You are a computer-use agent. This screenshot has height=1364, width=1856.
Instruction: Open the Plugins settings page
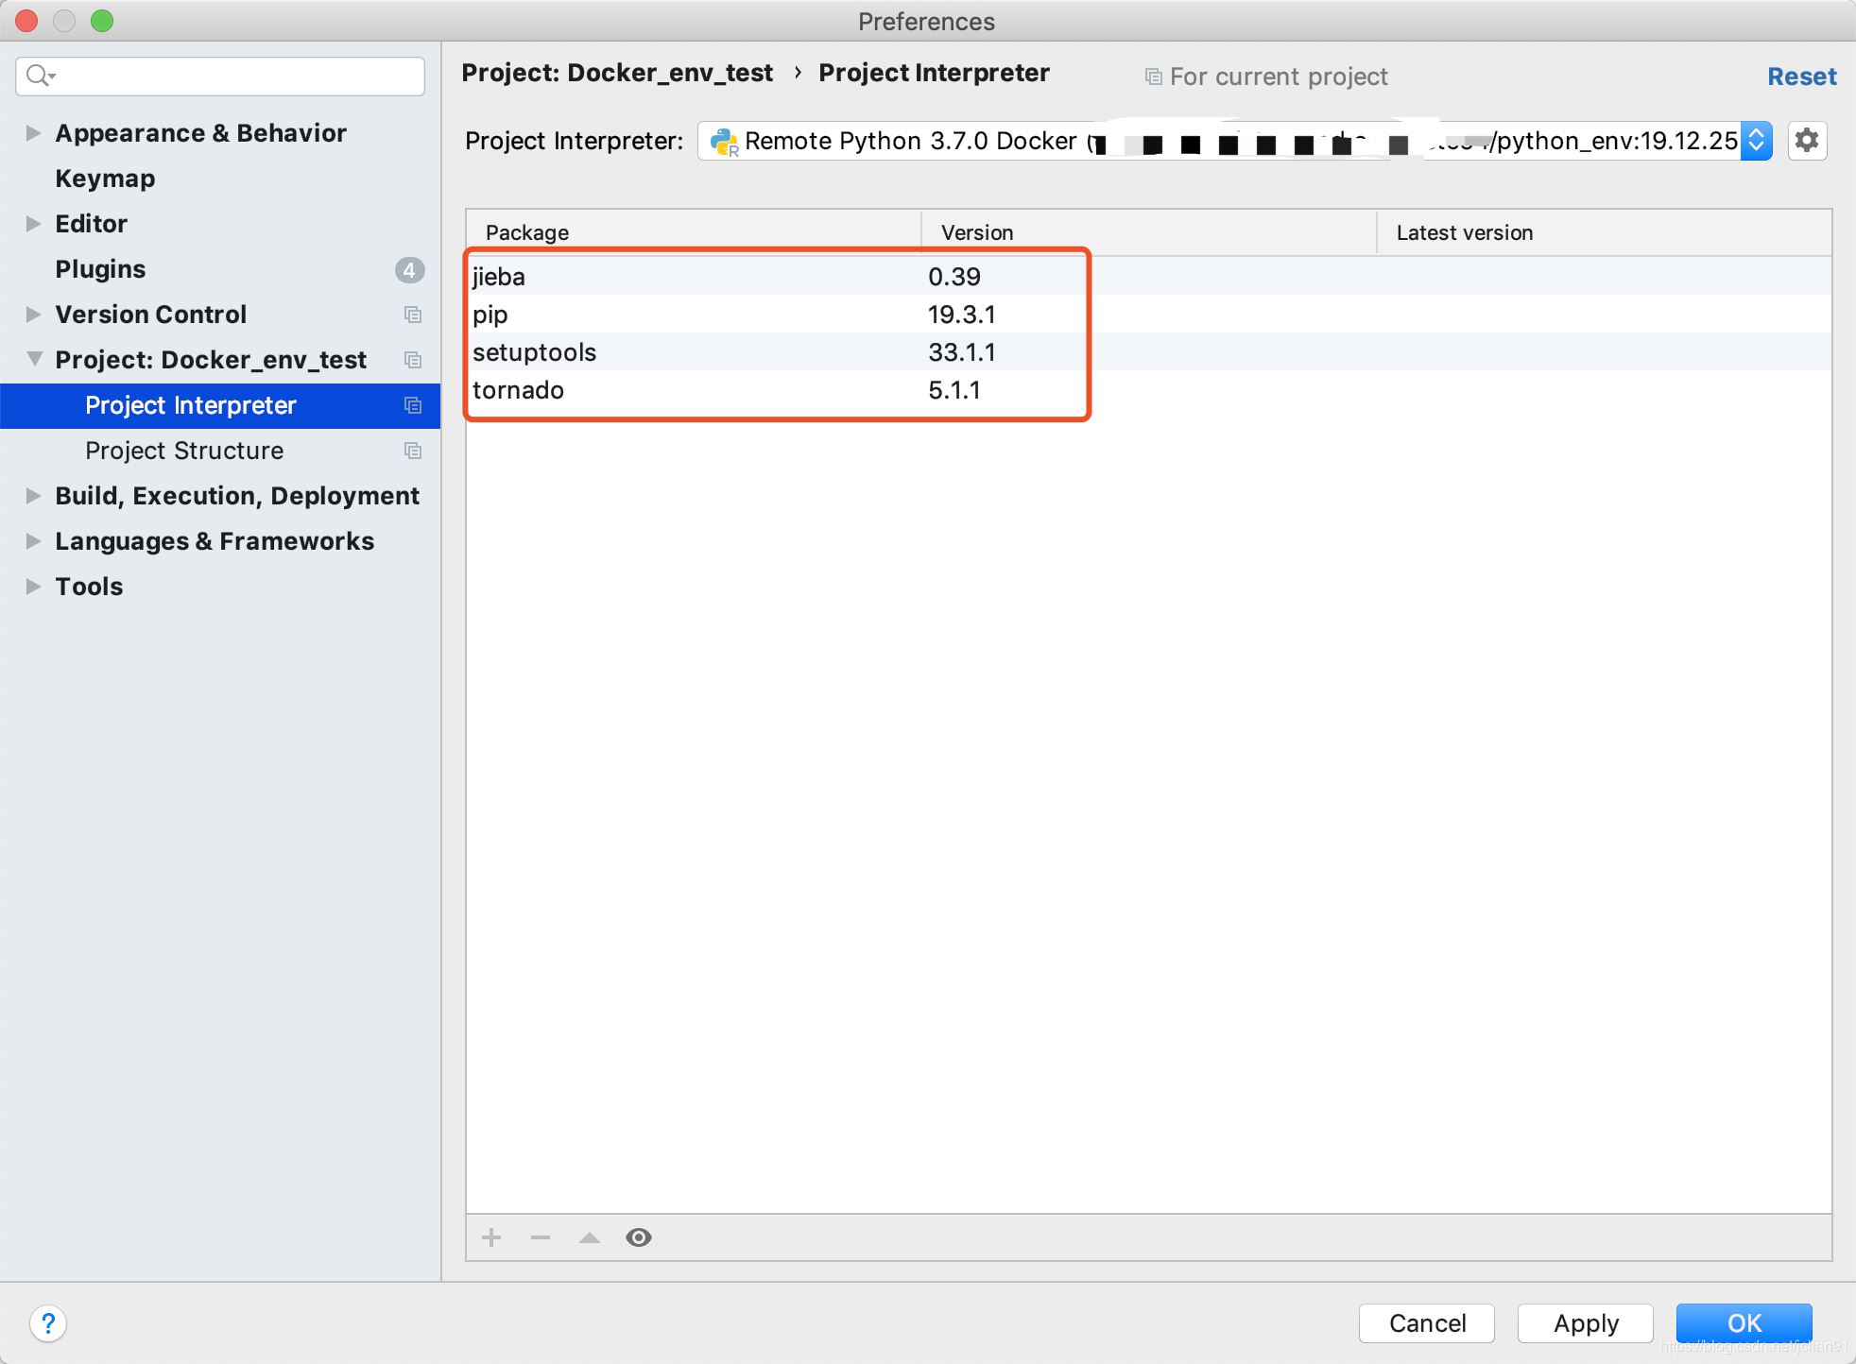click(x=100, y=269)
